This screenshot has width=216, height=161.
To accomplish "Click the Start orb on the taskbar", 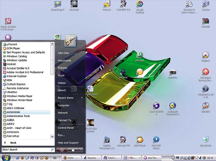I will pos(6,158).
